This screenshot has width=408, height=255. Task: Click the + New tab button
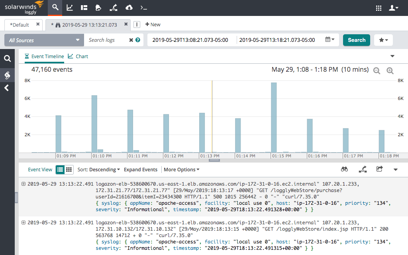coord(153,24)
